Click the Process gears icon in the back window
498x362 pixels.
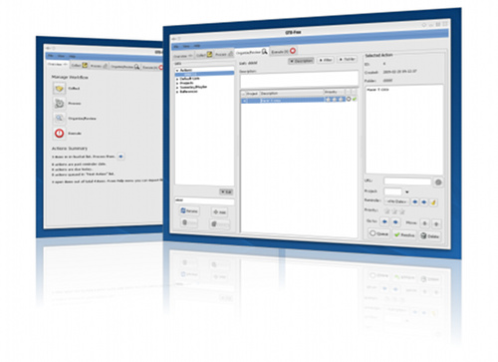[59, 104]
